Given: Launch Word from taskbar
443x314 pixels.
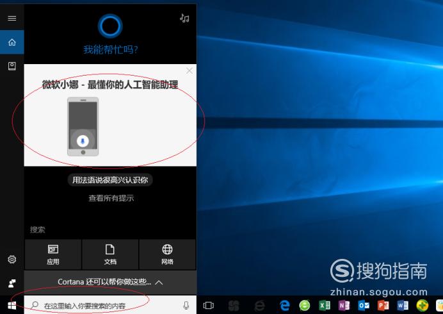Looking at the screenshot, I should (x=403, y=306).
